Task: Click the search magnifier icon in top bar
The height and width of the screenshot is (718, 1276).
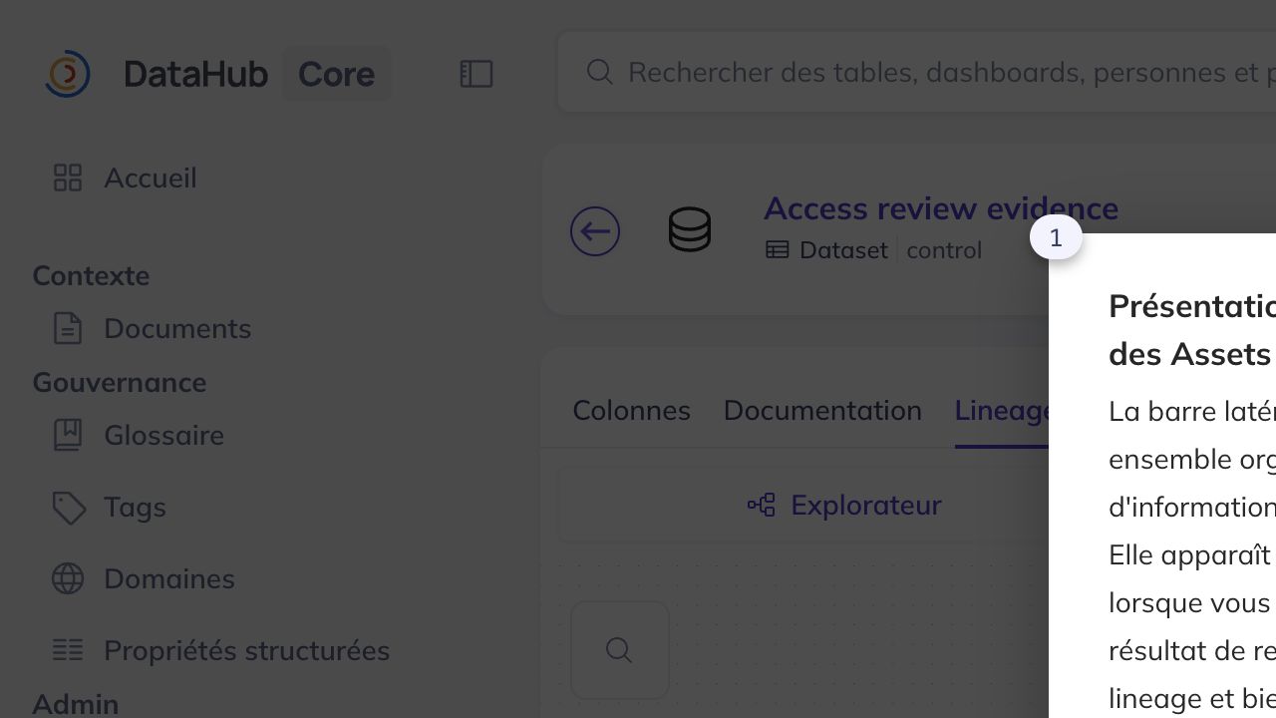Action: [x=599, y=72]
